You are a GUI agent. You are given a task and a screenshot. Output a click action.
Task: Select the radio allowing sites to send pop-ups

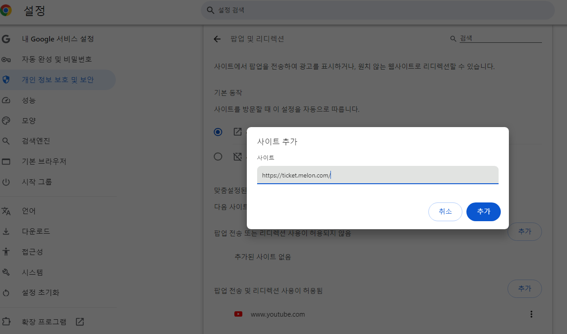[218, 132]
